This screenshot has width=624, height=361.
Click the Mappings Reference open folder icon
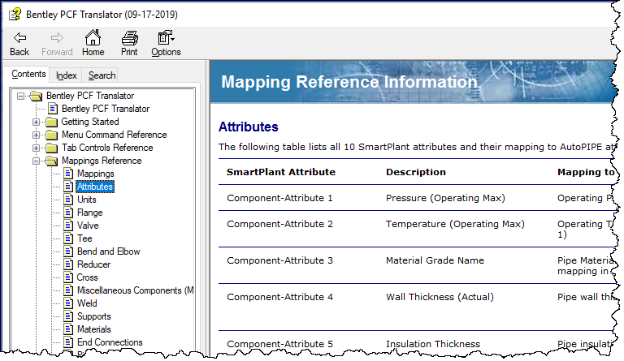click(x=51, y=161)
